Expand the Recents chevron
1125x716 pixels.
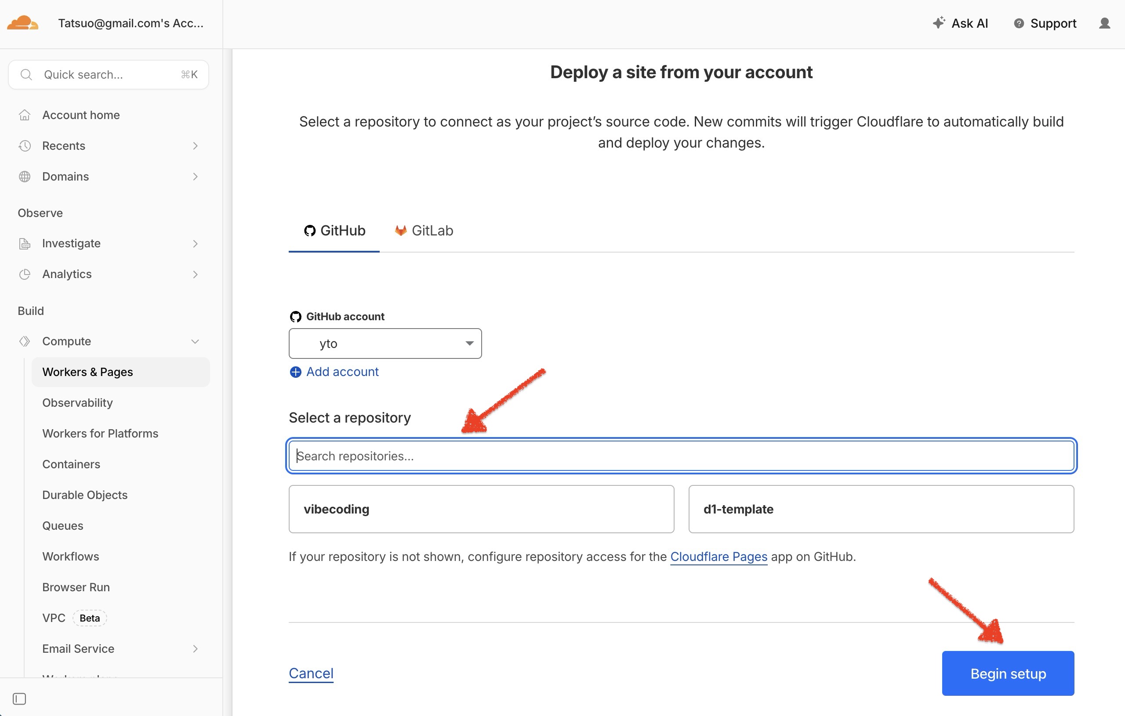coord(195,146)
